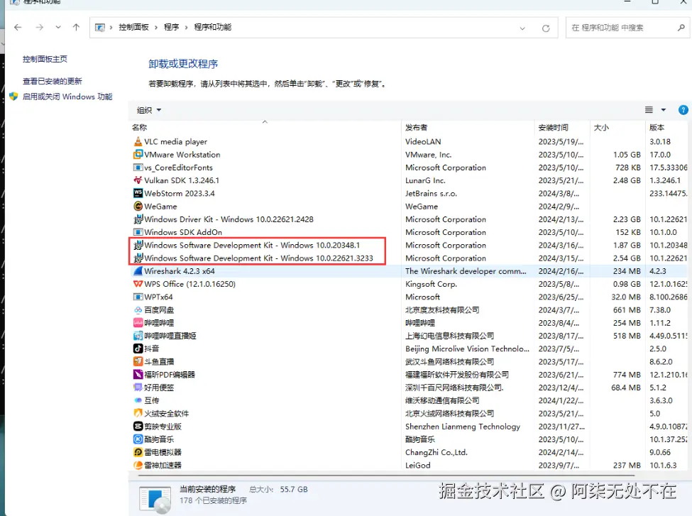Screen dimensions: 692x516
Task: Sort by 发布者 column header
Action: [x=416, y=128]
